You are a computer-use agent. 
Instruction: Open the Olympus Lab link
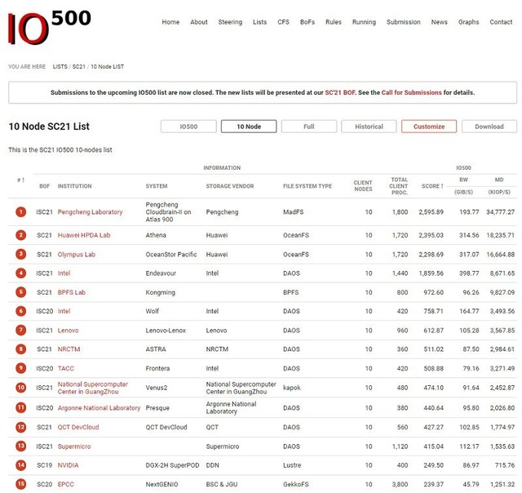(76, 255)
